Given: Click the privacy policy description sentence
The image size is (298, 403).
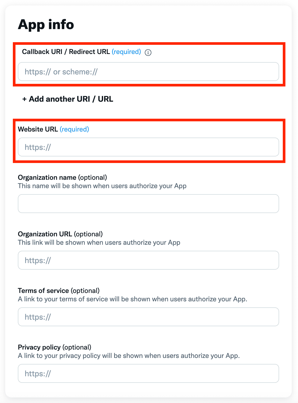Looking at the screenshot, I should click(129, 356).
